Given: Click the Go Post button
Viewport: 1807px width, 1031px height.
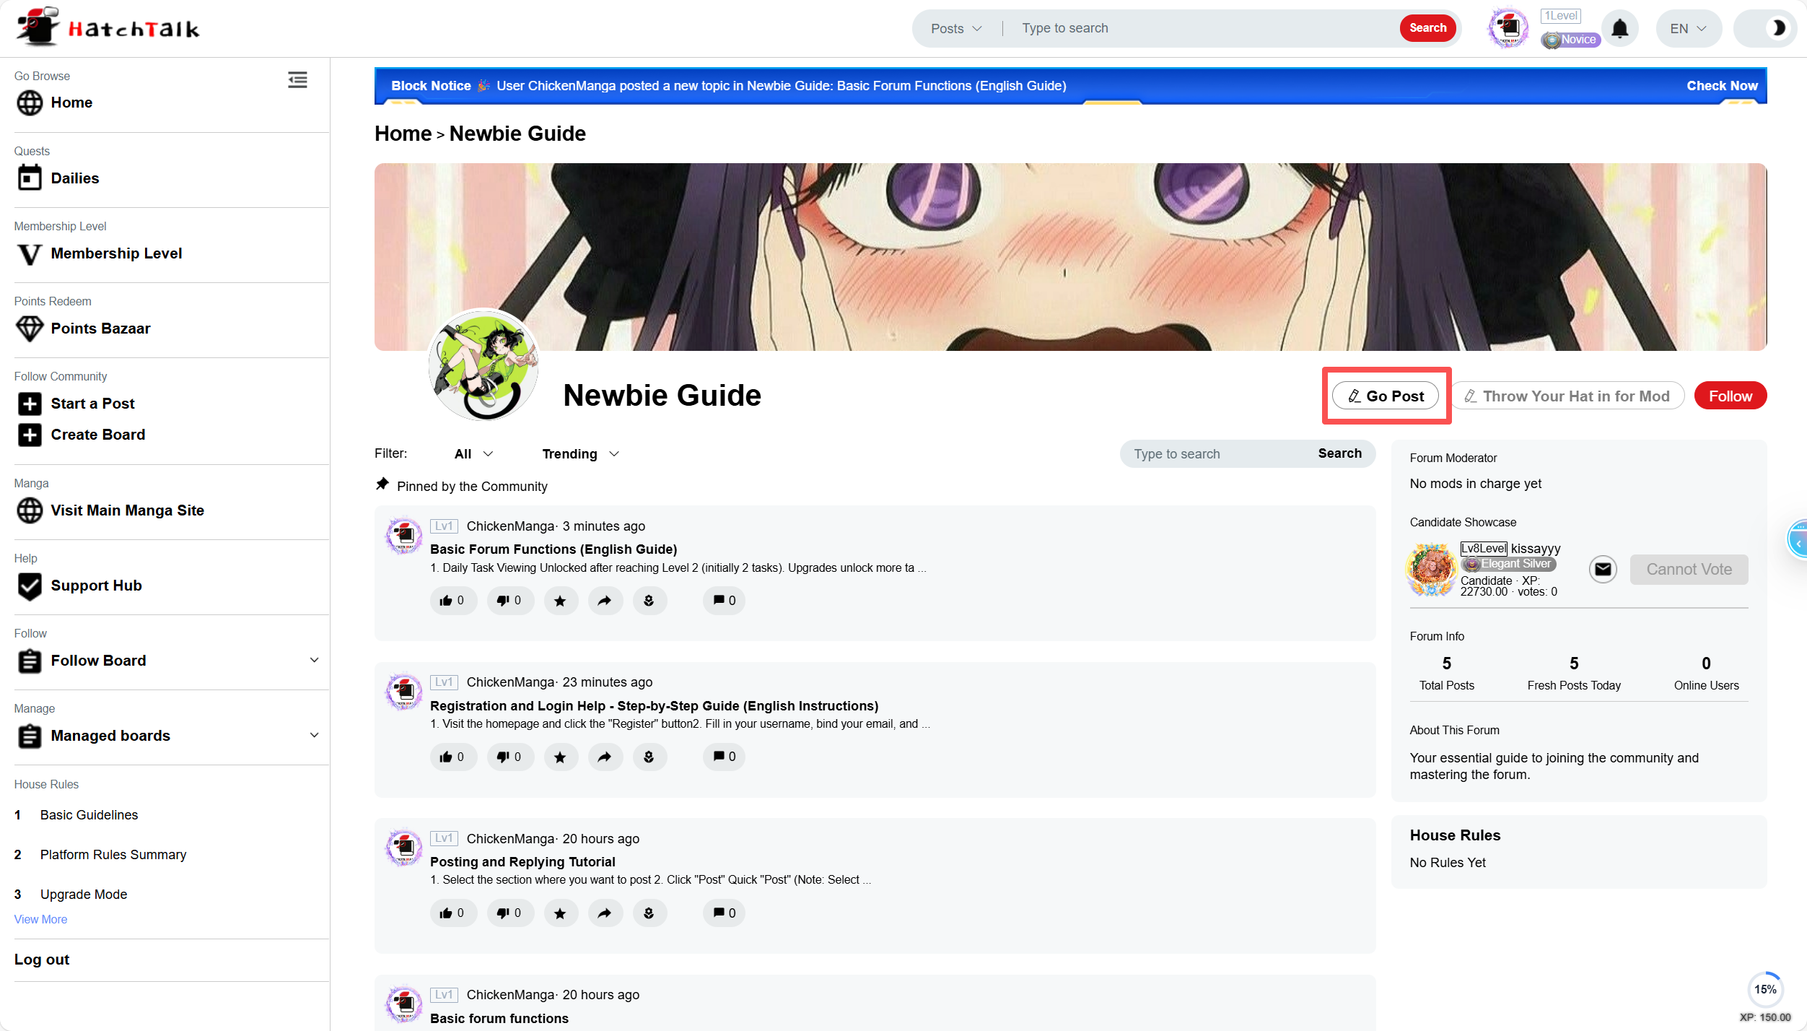Looking at the screenshot, I should (1386, 396).
